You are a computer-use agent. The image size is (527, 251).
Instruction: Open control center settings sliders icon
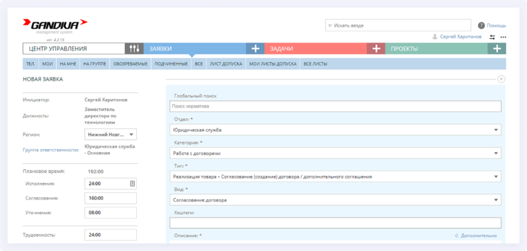[135, 48]
